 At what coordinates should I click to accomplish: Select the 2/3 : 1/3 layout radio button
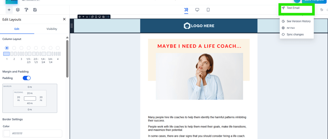point(36,48)
